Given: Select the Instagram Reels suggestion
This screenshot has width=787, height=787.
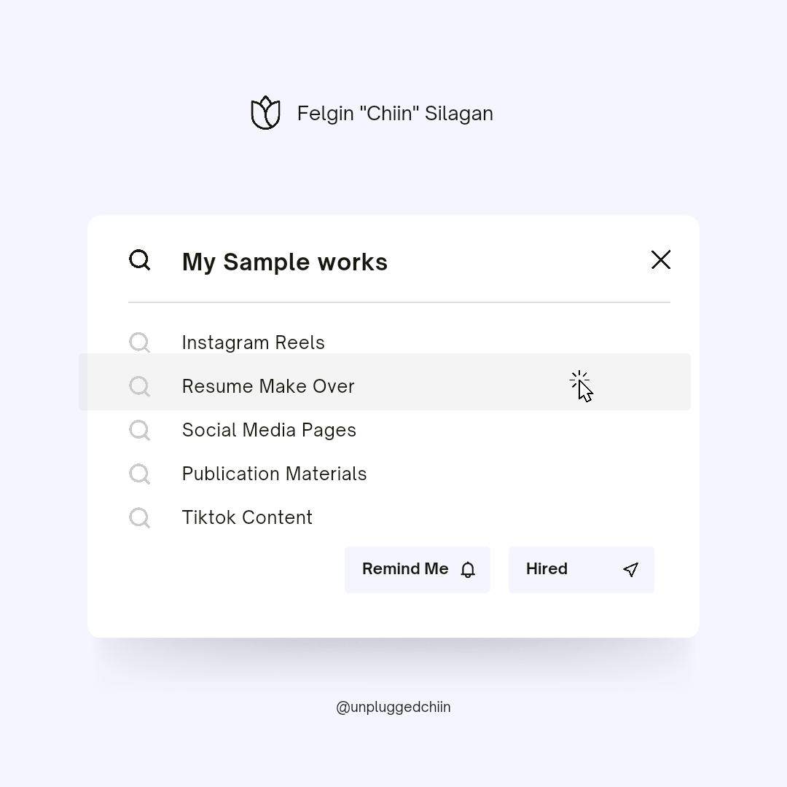Looking at the screenshot, I should (x=253, y=342).
